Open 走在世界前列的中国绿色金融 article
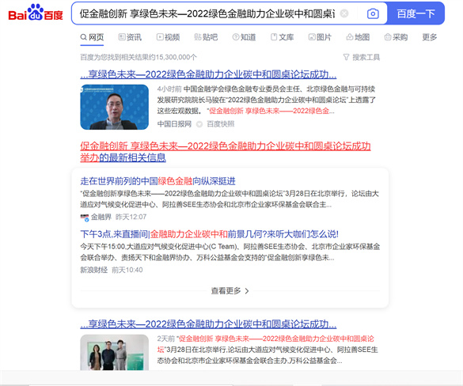463x386 pixels. coord(157,181)
